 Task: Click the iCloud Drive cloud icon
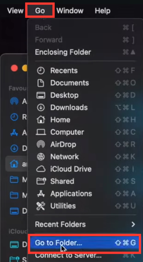click(41, 169)
